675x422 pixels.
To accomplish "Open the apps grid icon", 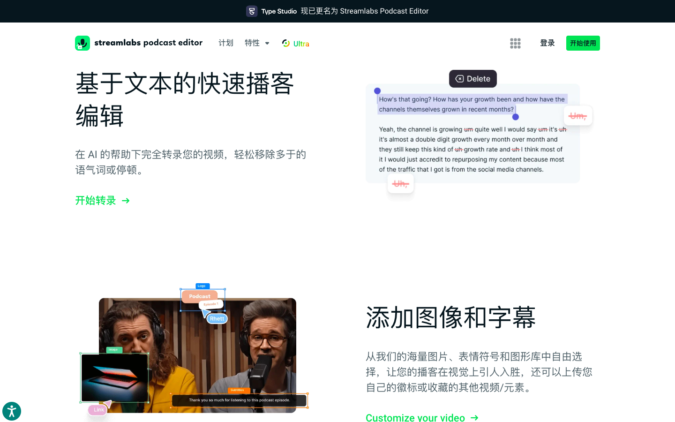I will [515, 43].
